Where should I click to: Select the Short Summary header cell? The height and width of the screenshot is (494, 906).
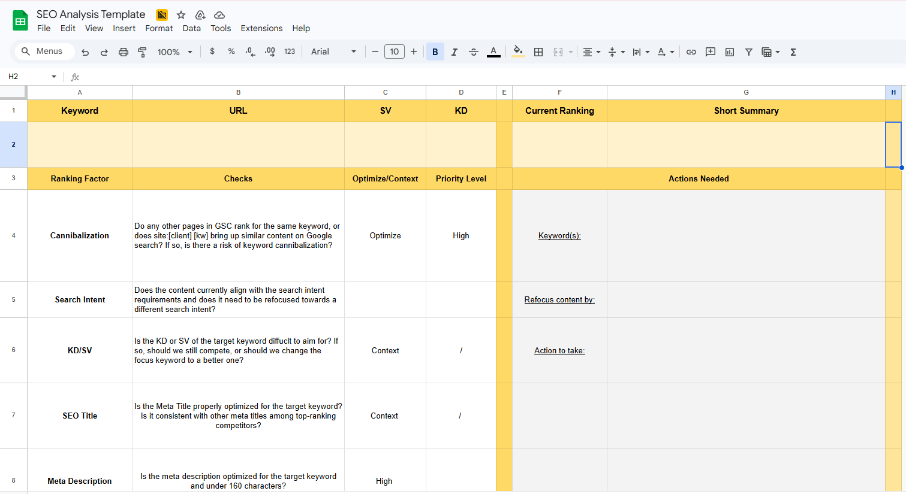(746, 111)
